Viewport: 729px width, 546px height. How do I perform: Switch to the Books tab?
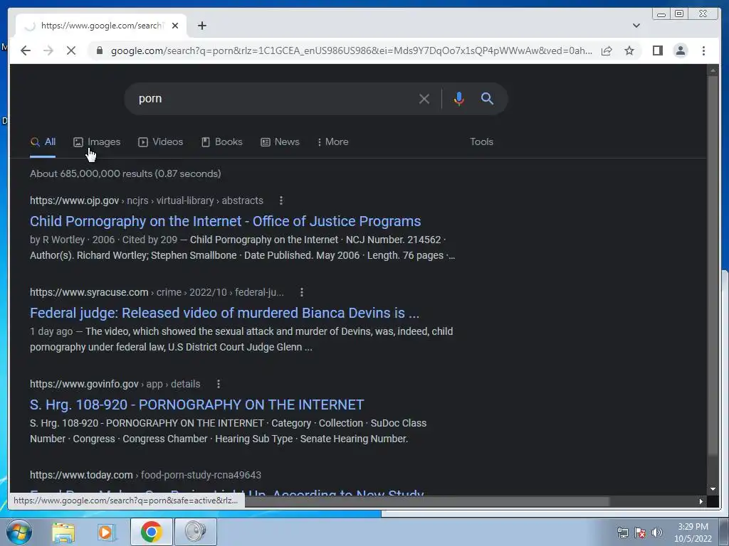click(222, 142)
